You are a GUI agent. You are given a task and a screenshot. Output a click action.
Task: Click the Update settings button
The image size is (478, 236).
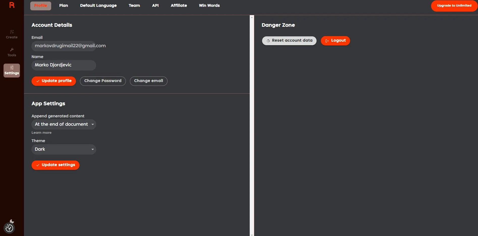pyautogui.click(x=55, y=165)
